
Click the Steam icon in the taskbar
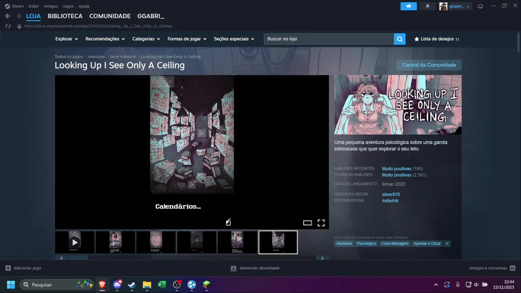132,284
